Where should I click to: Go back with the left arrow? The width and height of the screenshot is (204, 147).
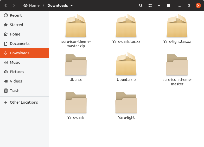[x=6, y=5]
